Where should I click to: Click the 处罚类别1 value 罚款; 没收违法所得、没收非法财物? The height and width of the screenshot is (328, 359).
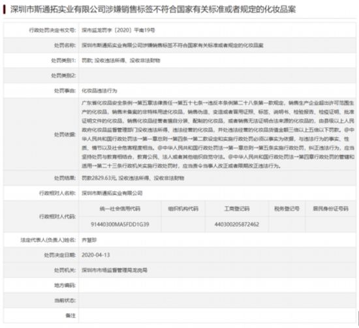[x=121, y=61]
